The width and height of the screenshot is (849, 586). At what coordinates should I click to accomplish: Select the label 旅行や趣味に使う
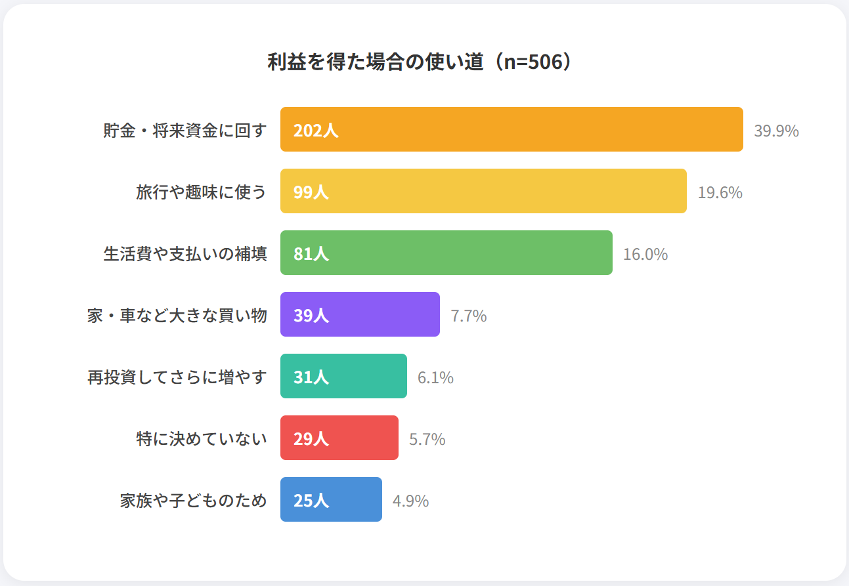202,192
